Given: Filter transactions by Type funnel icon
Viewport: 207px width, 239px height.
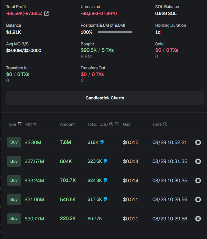Looking at the screenshot, I should 20,124.
